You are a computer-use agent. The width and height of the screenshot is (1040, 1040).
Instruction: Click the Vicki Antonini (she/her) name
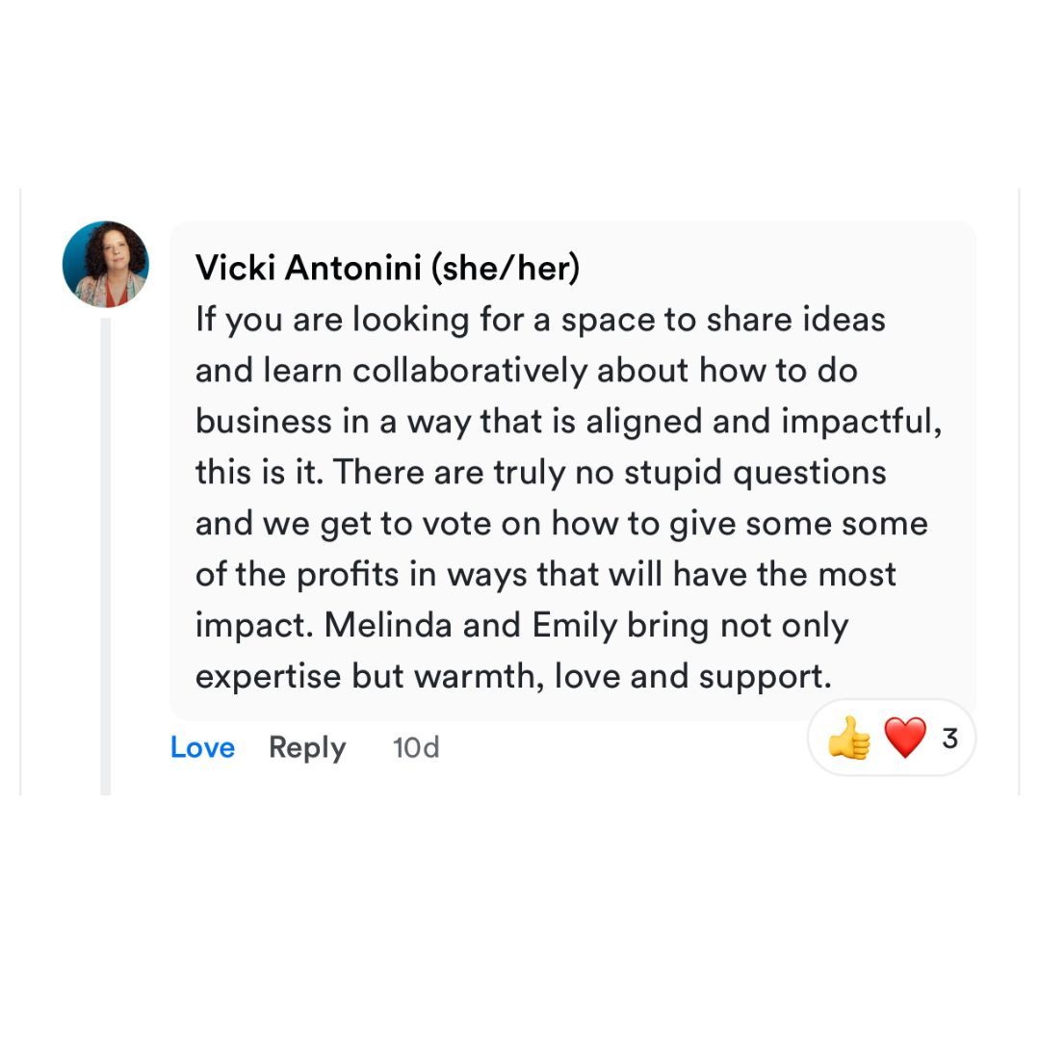click(308, 268)
